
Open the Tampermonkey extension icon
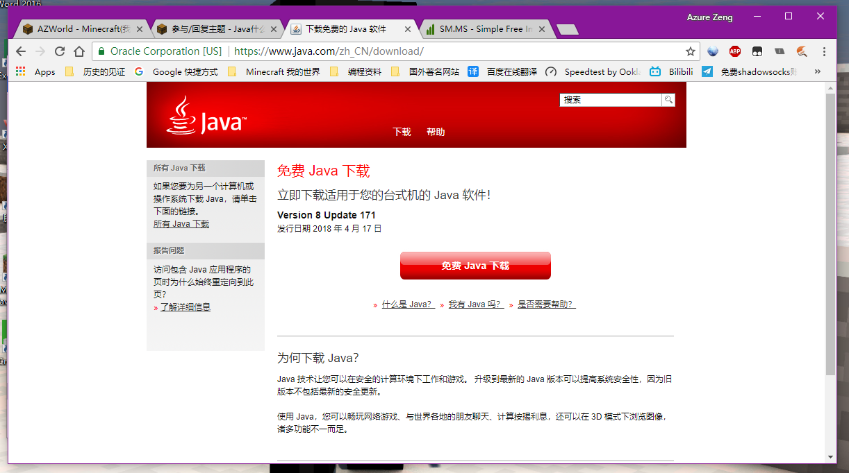pyautogui.click(x=757, y=51)
